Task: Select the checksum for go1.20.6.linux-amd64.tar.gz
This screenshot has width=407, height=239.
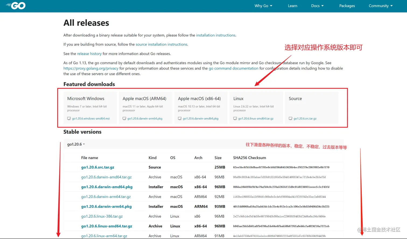Action: (281, 226)
